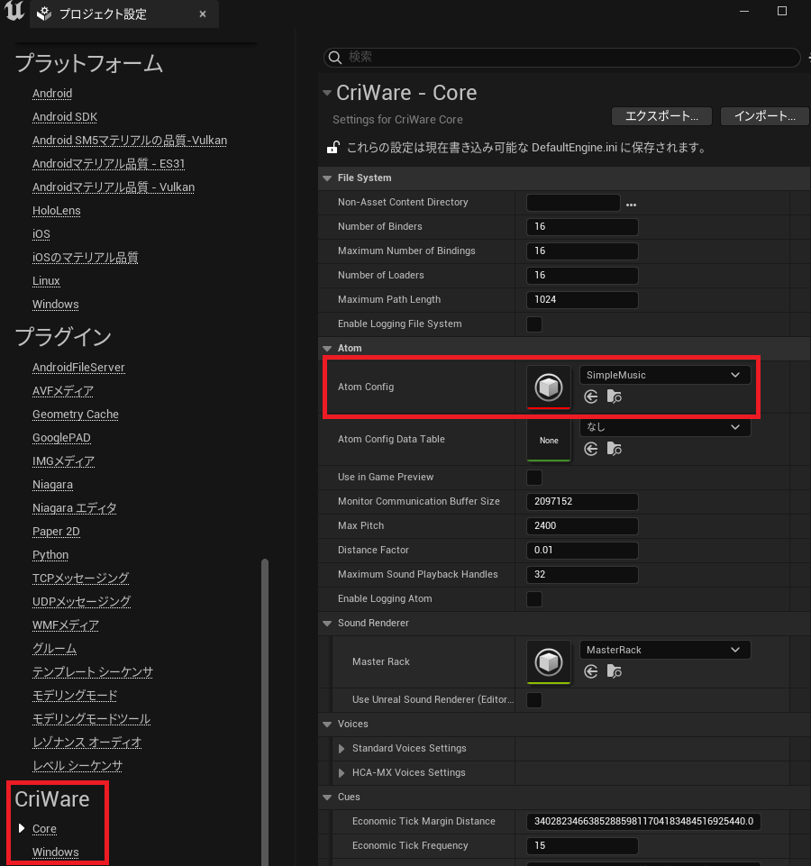Click the Project Settings tab icon

click(43, 14)
